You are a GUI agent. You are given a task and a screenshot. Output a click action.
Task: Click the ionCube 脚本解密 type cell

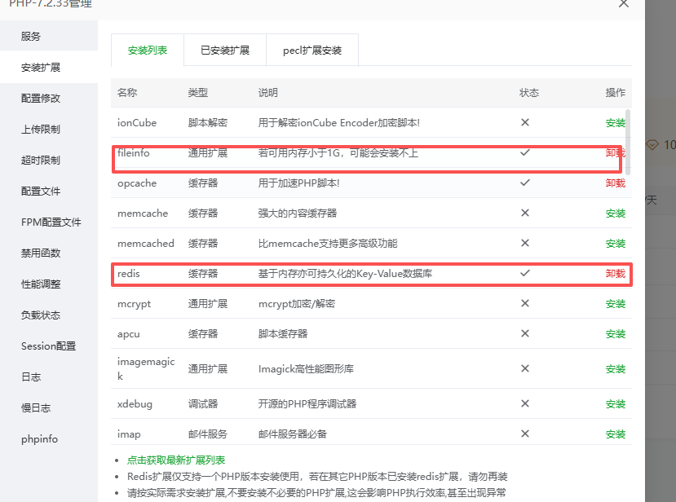[x=207, y=123]
